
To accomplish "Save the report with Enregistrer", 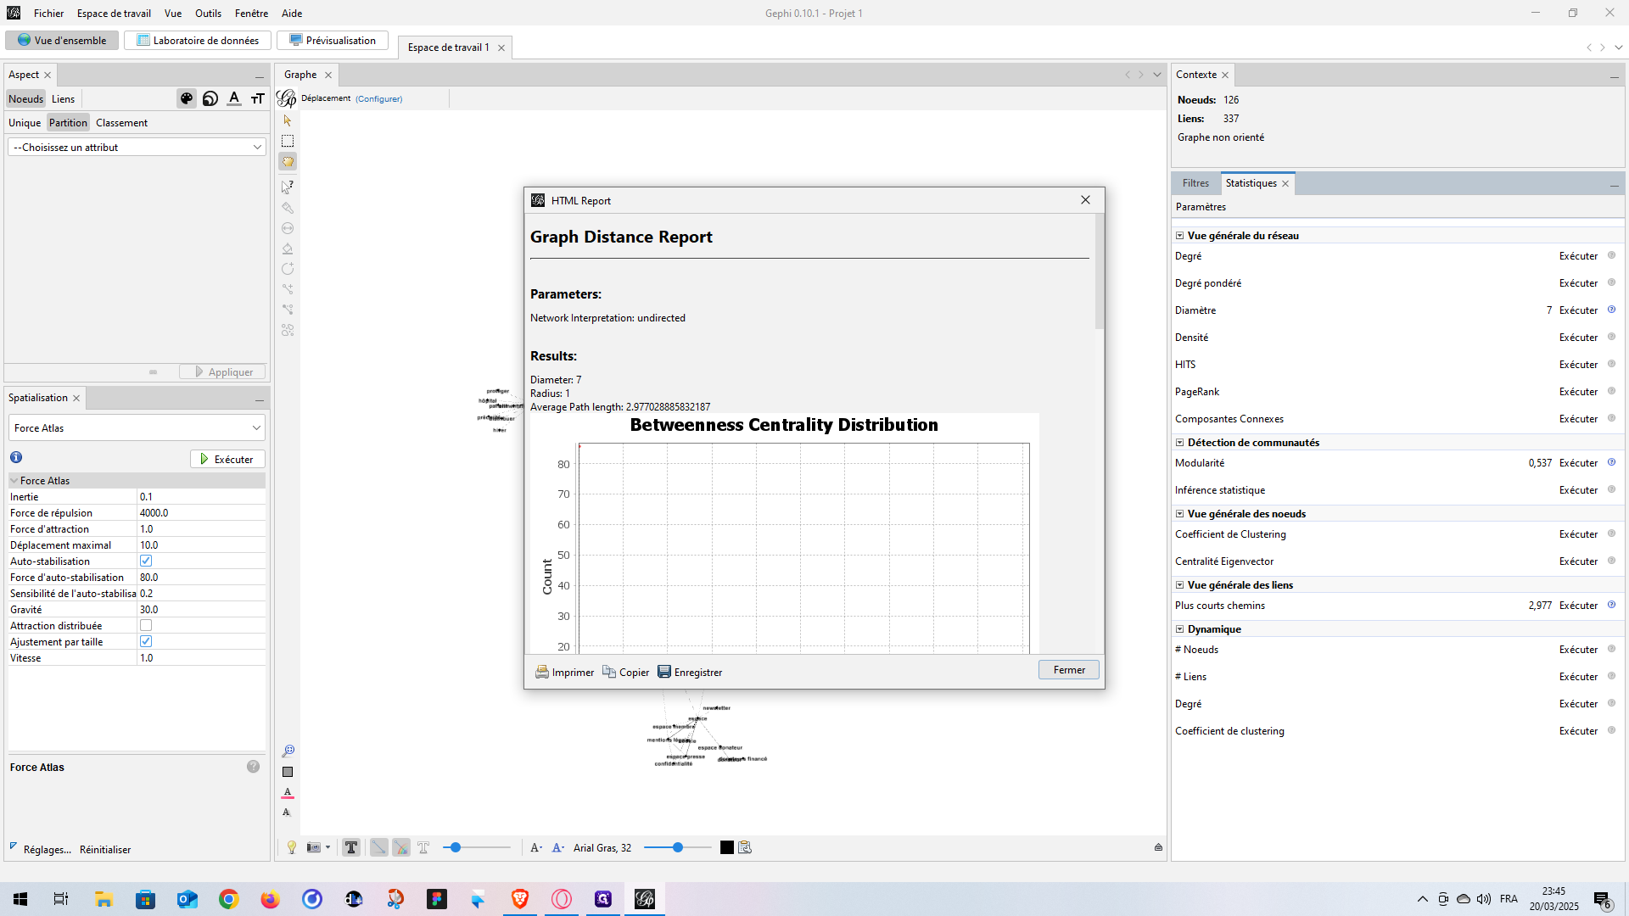I will click(x=690, y=672).
